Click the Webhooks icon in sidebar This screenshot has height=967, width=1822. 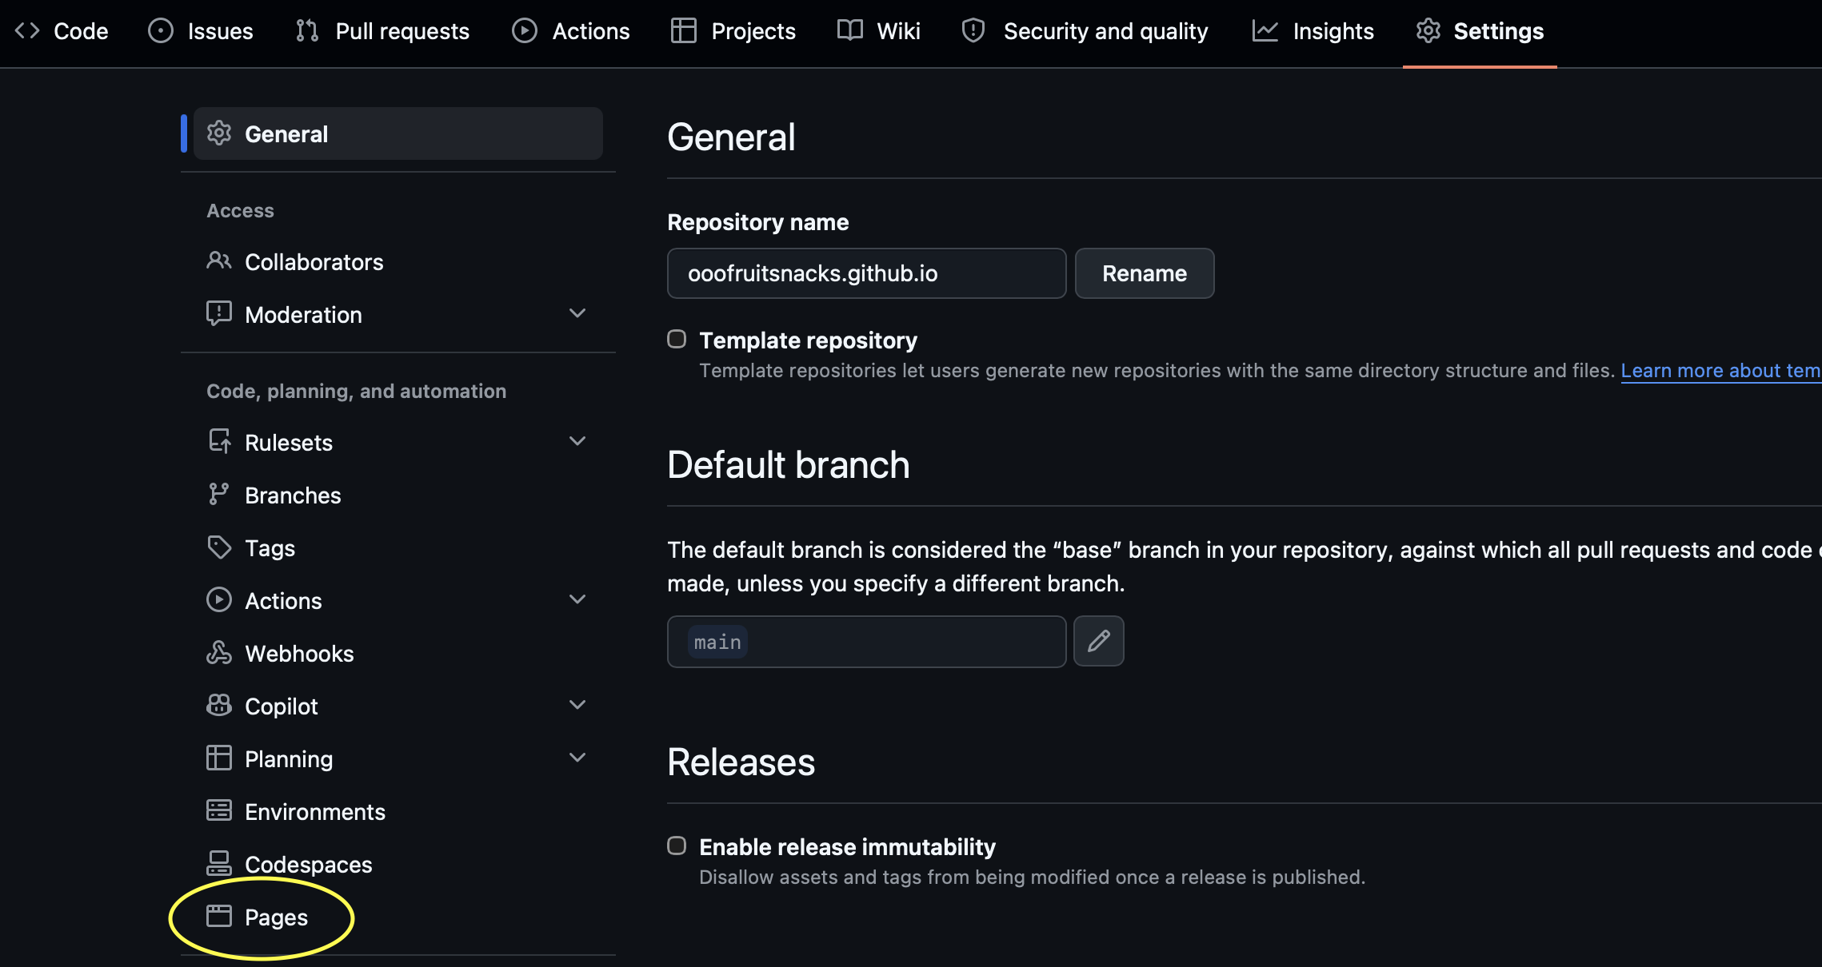(219, 653)
